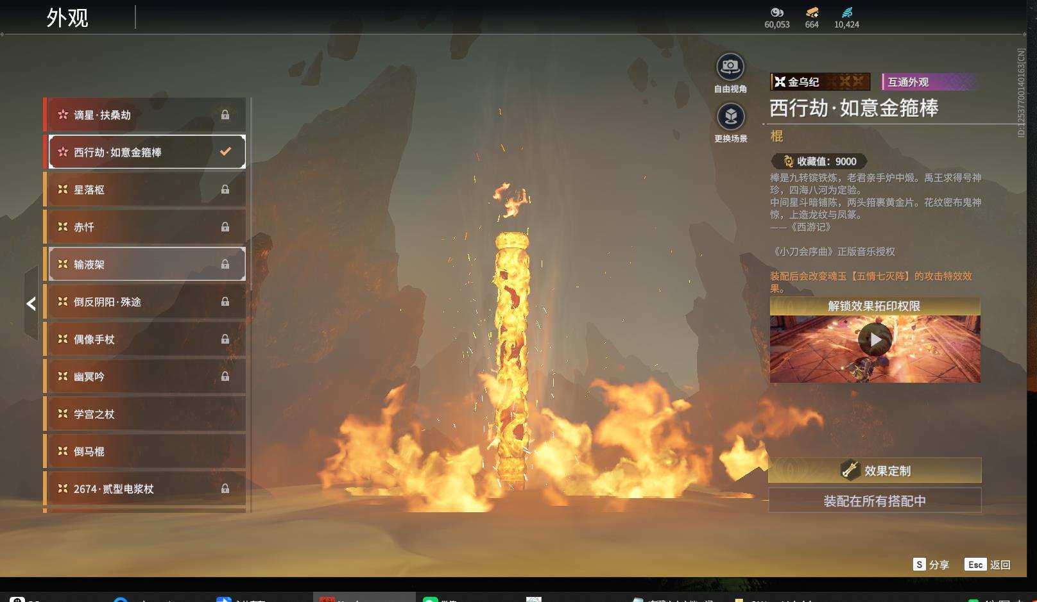Choose the 倒马棍 skin entry
The image size is (1037, 602).
pos(145,451)
